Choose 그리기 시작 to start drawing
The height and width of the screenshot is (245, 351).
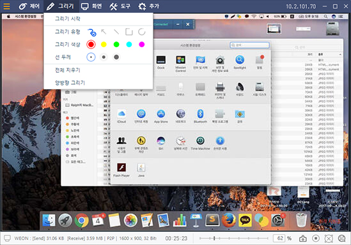[x=68, y=19]
